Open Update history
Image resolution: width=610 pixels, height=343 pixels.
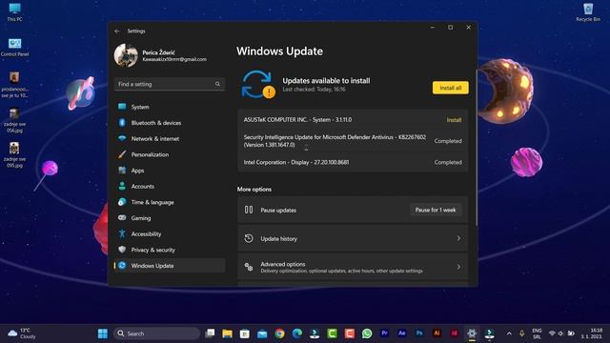(353, 238)
